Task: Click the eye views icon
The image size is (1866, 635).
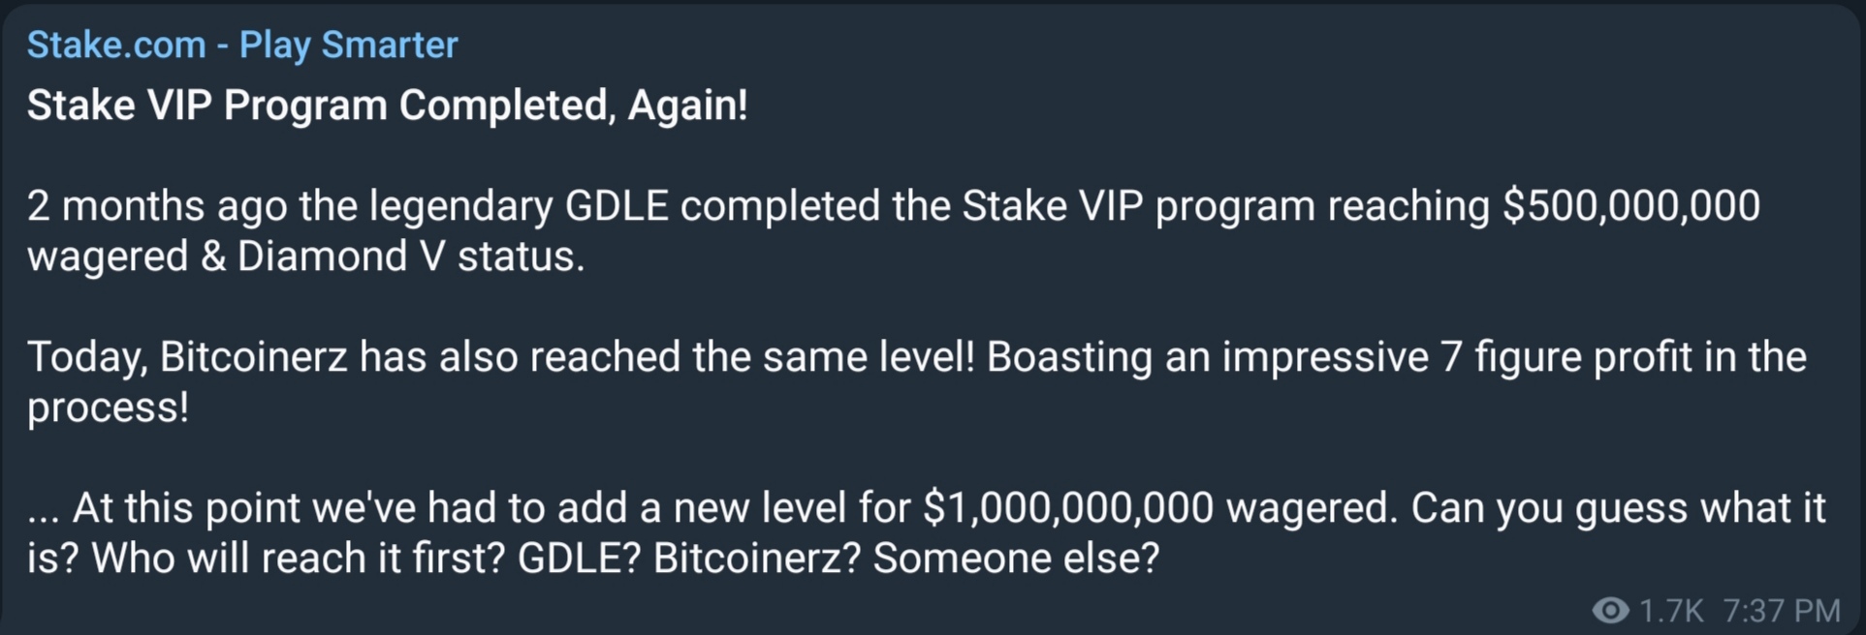Action: (1611, 610)
